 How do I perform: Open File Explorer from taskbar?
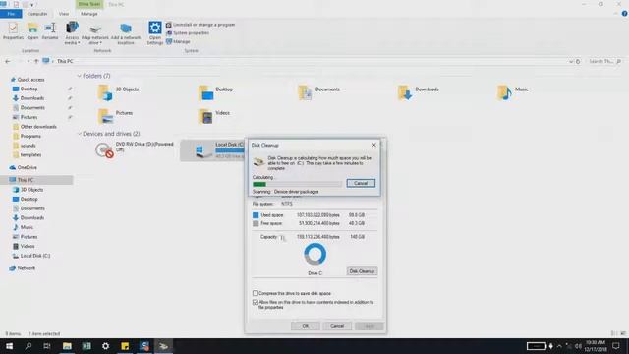(67, 346)
